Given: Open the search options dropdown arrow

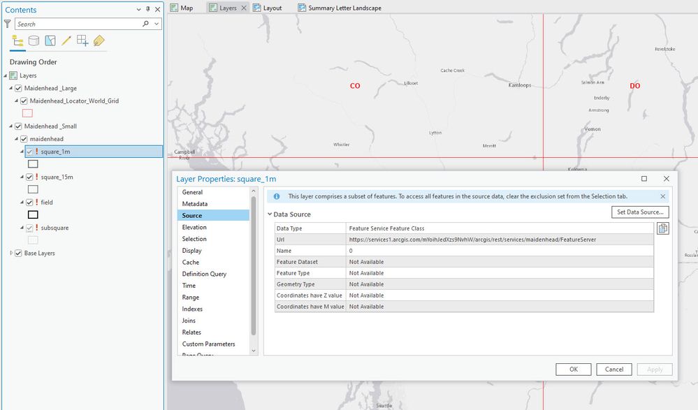Looking at the screenshot, I should (157, 24).
